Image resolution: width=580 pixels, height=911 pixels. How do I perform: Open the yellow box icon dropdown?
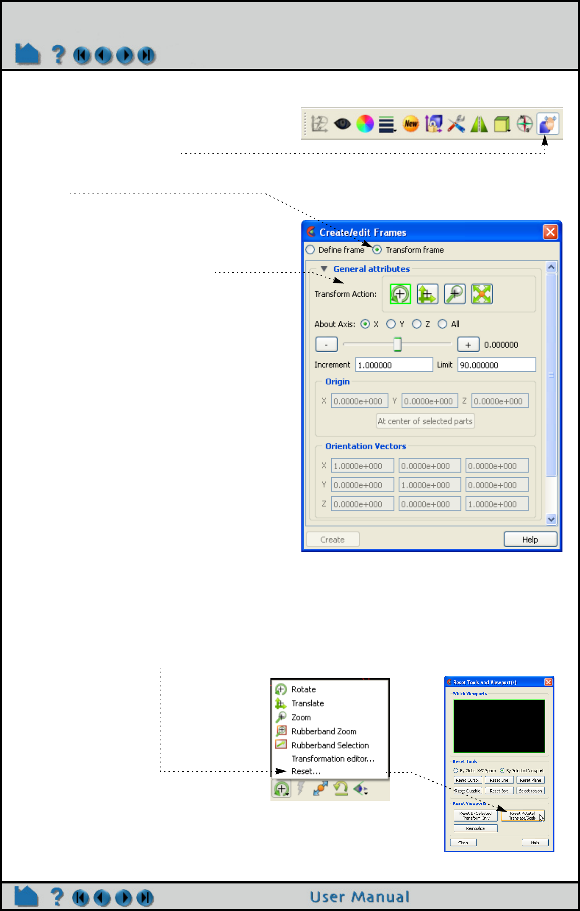502,124
